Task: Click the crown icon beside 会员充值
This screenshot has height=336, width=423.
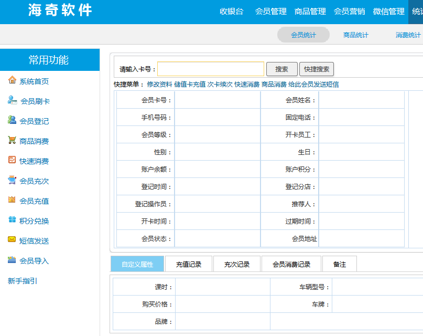Action: [x=12, y=200]
